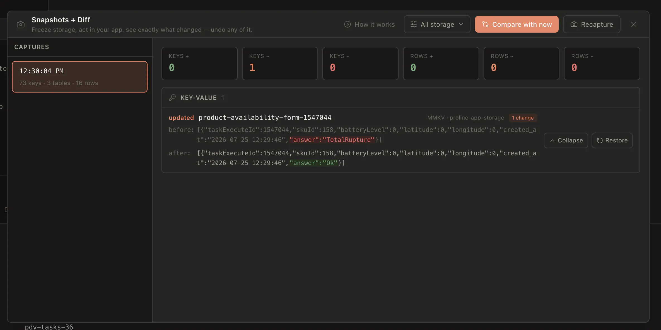Viewport: 661px width, 330px height.
Task: Click the product-availability-form-1547044 key name
Action: click(265, 118)
